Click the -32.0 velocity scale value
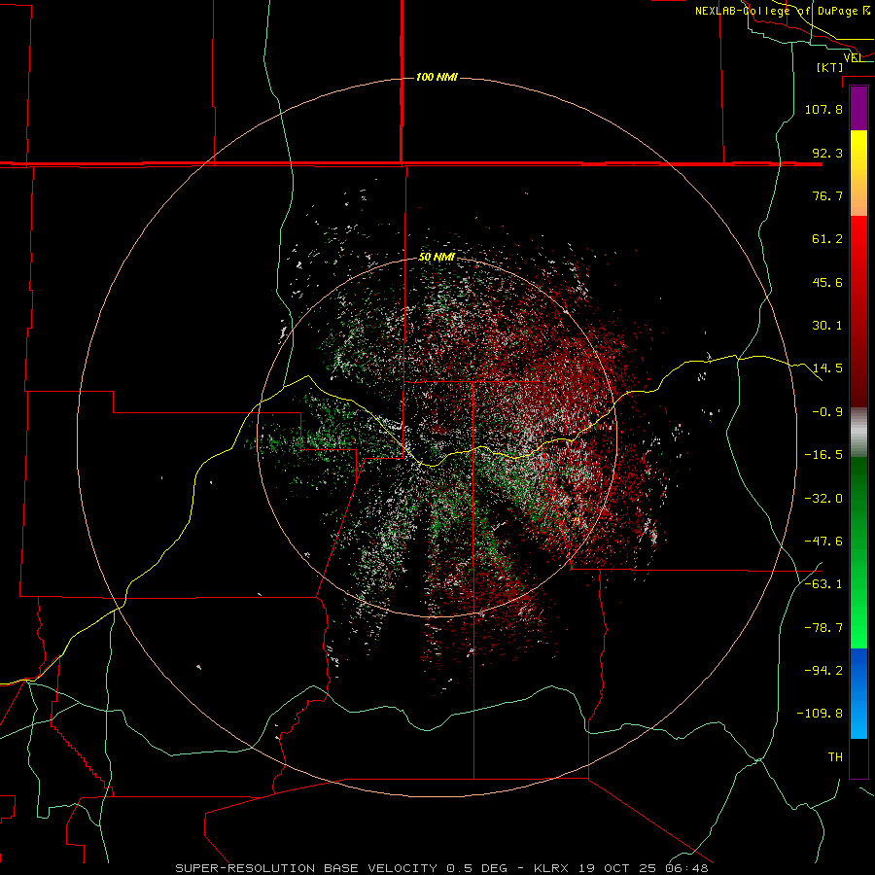Viewport: 875px width, 875px height. coord(823,499)
